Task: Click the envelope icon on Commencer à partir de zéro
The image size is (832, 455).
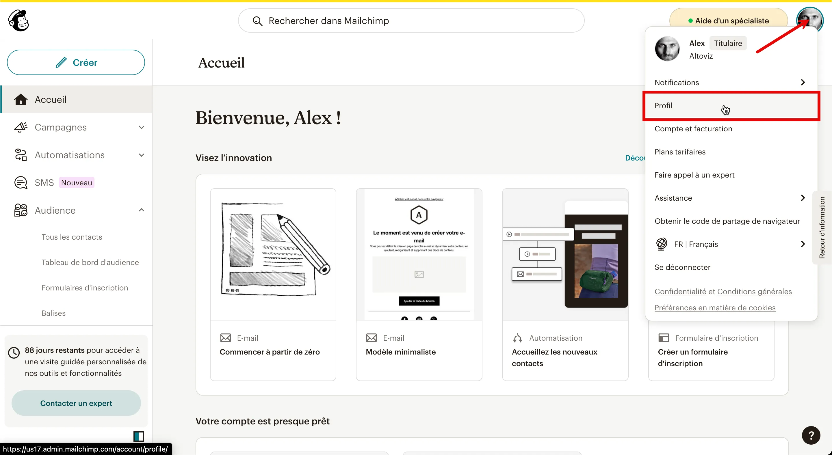Action: coord(225,338)
